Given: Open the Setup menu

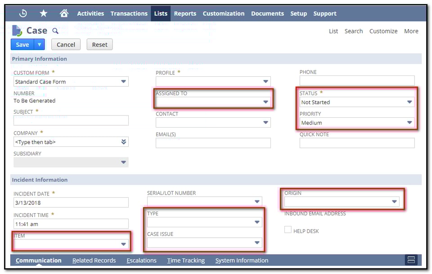Looking at the screenshot, I should (298, 13).
